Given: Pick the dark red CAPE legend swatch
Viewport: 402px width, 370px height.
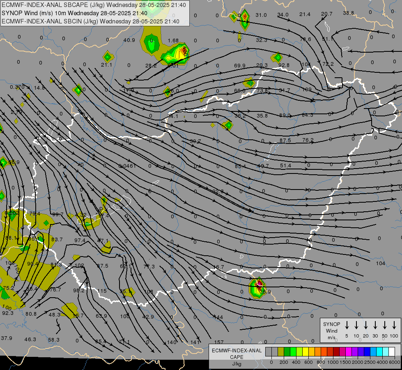Looking at the screenshot, I should pyautogui.click(x=336, y=351).
